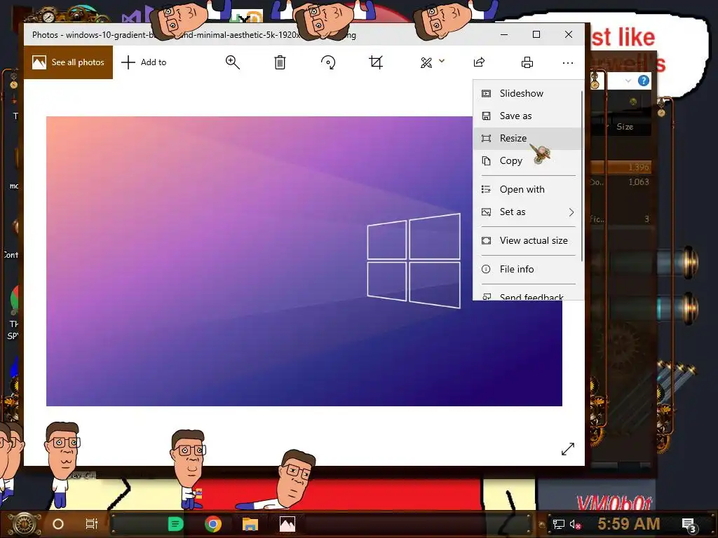Screen dimensions: 718x538
Task: Switch to Photos app taskbar icon
Action: click(287, 524)
